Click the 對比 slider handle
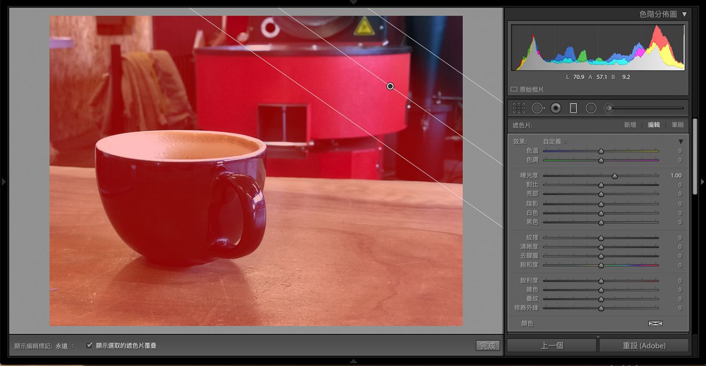 (x=601, y=185)
